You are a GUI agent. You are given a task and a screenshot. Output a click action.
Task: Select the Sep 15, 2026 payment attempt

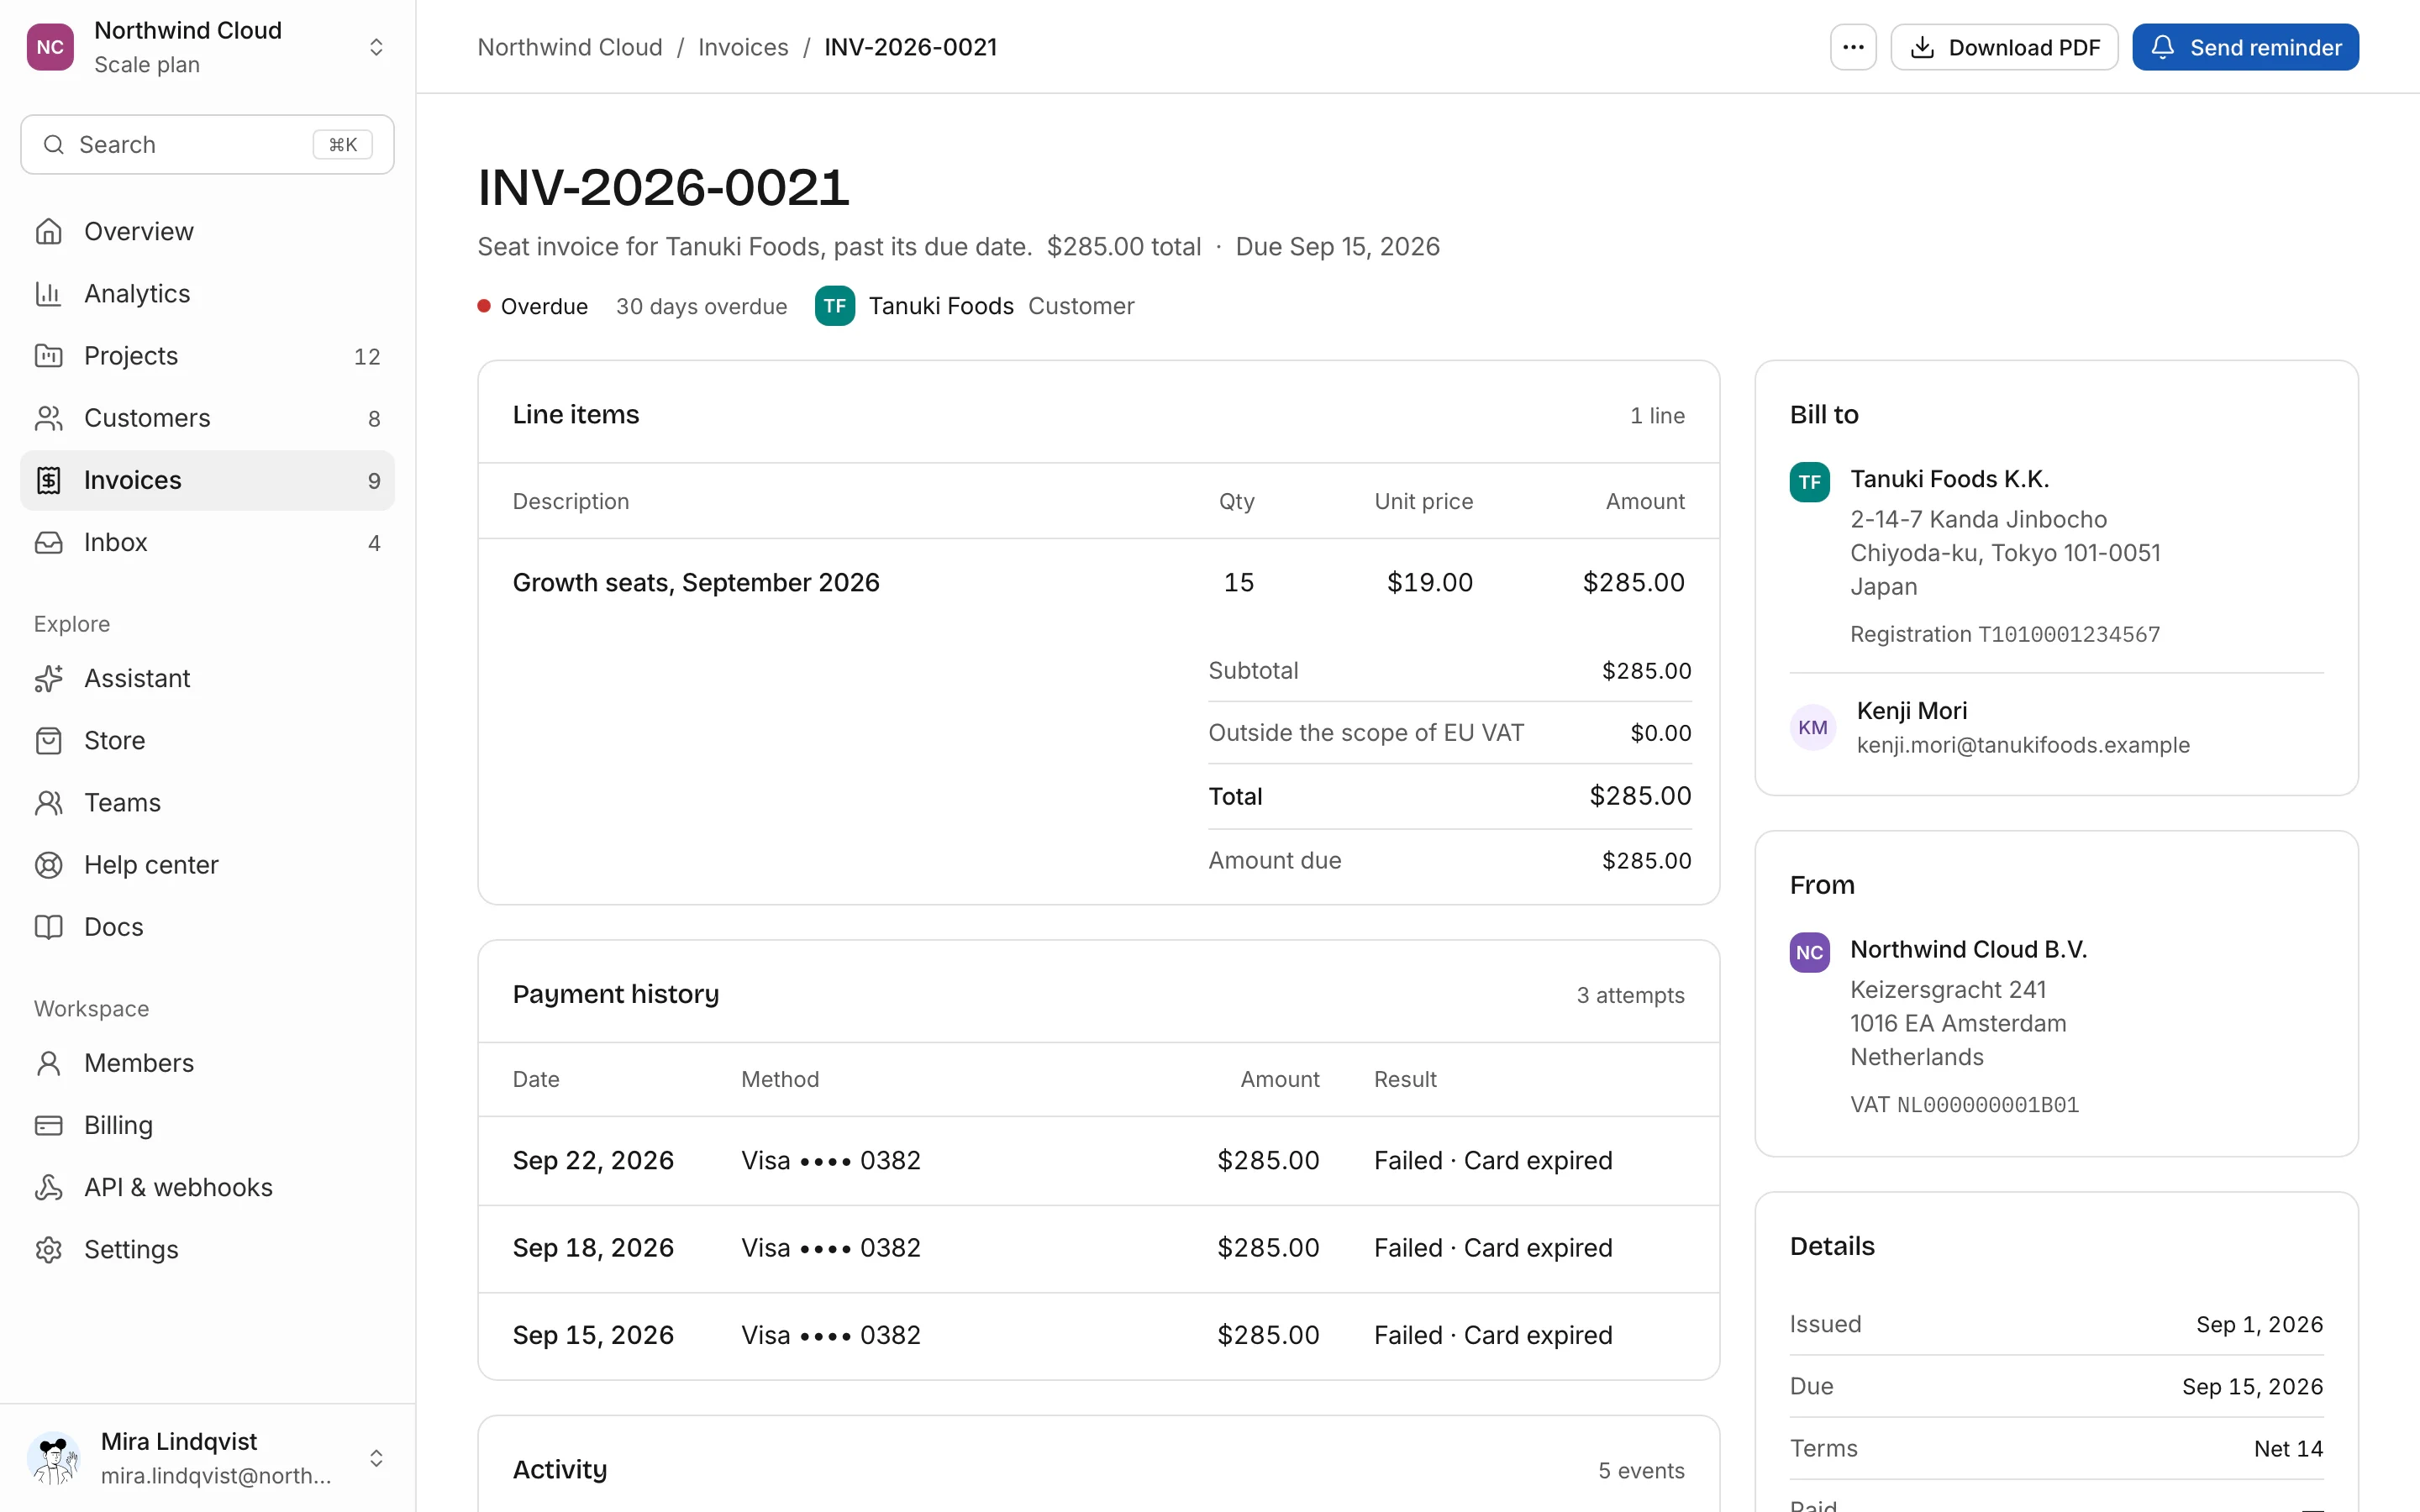[x=1098, y=1335]
